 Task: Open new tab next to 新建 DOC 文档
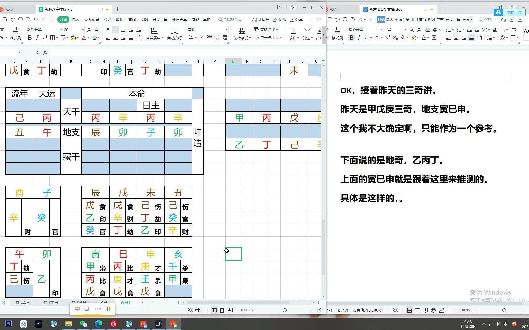tap(442, 9)
